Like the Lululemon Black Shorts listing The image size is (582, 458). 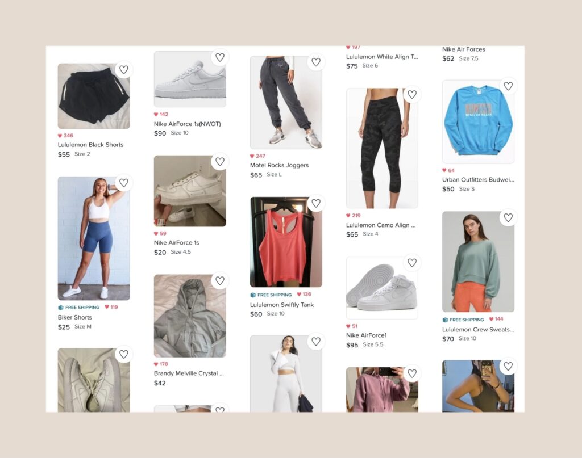pyautogui.click(x=123, y=69)
